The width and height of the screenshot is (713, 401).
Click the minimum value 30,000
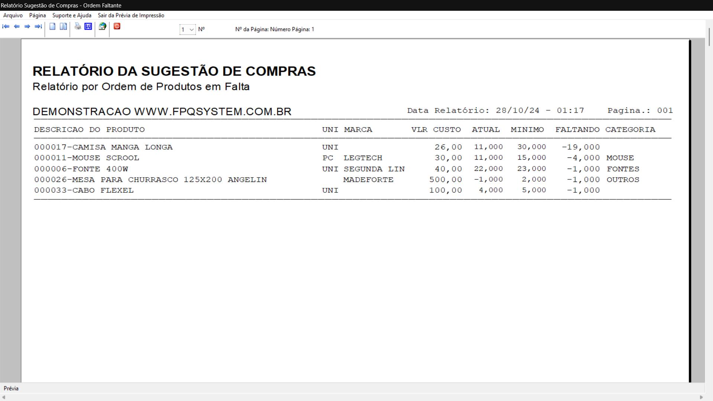[532, 147]
